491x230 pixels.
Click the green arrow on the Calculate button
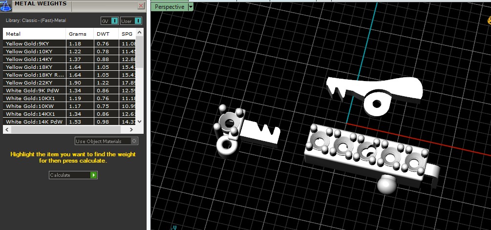(93, 175)
